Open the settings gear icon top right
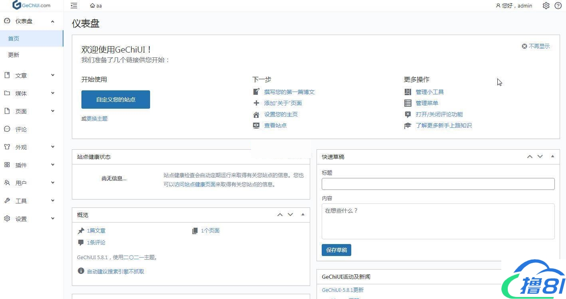This screenshot has width=566, height=299. coord(546,6)
